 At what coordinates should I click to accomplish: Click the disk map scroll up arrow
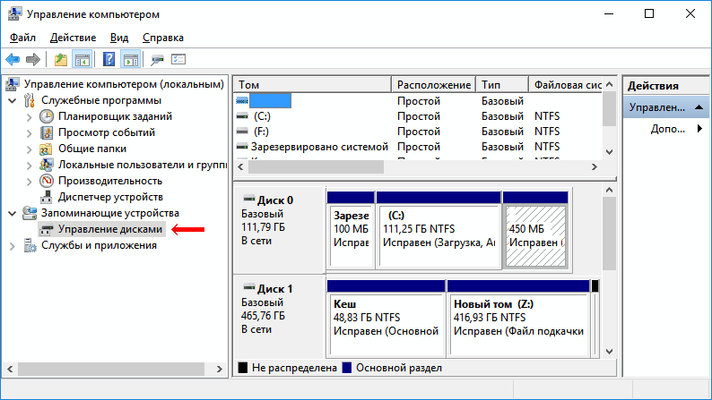coord(610,190)
